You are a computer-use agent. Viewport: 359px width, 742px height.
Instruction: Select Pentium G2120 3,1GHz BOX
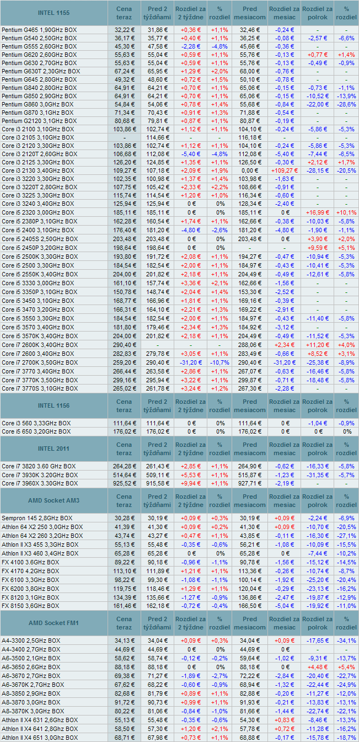37,121
